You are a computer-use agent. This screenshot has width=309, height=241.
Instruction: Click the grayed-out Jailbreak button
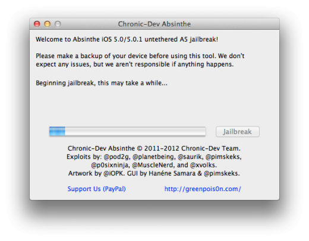click(x=238, y=132)
